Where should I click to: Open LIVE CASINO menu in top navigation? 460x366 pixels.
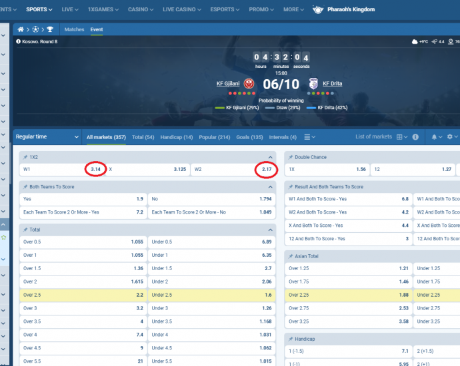coord(179,9)
